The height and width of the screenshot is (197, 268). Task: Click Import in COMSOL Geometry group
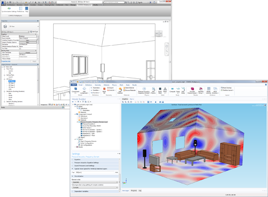coord(111,88)
